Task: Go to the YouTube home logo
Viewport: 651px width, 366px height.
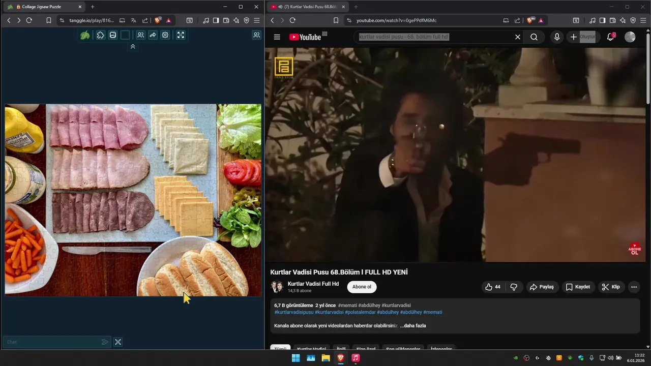Action: [306, 37]
